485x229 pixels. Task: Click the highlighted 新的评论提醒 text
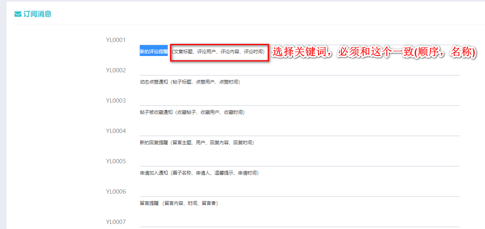pyautogui.click(x=154, y=51)
